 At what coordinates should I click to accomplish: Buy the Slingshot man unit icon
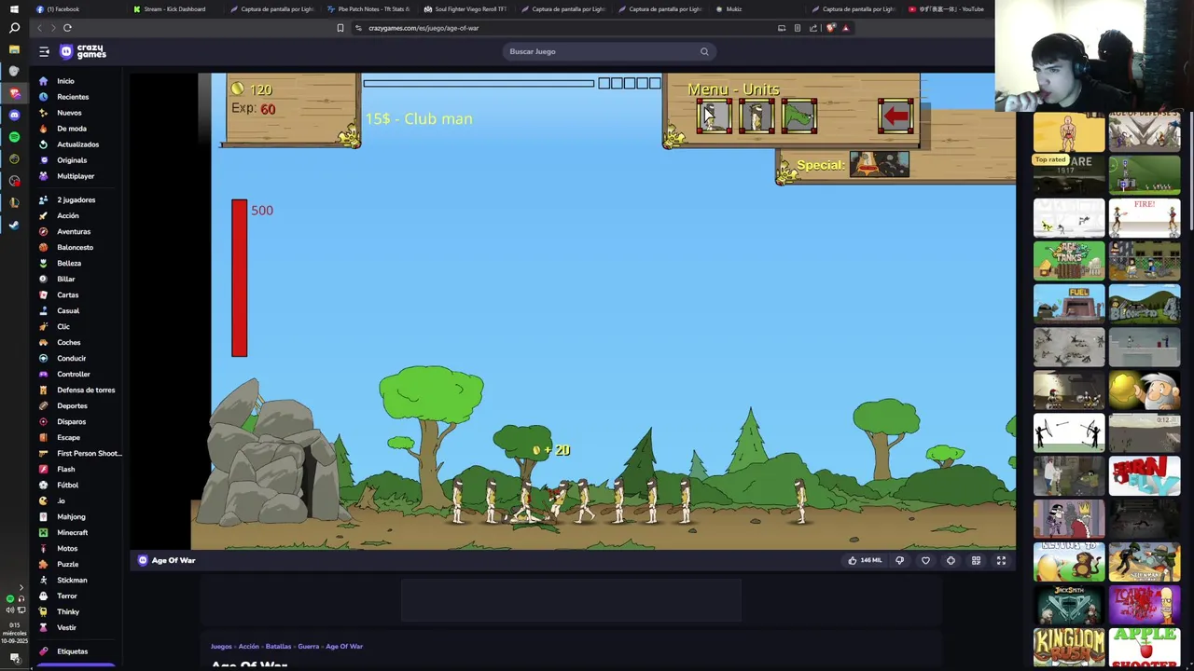coord(757,116)
